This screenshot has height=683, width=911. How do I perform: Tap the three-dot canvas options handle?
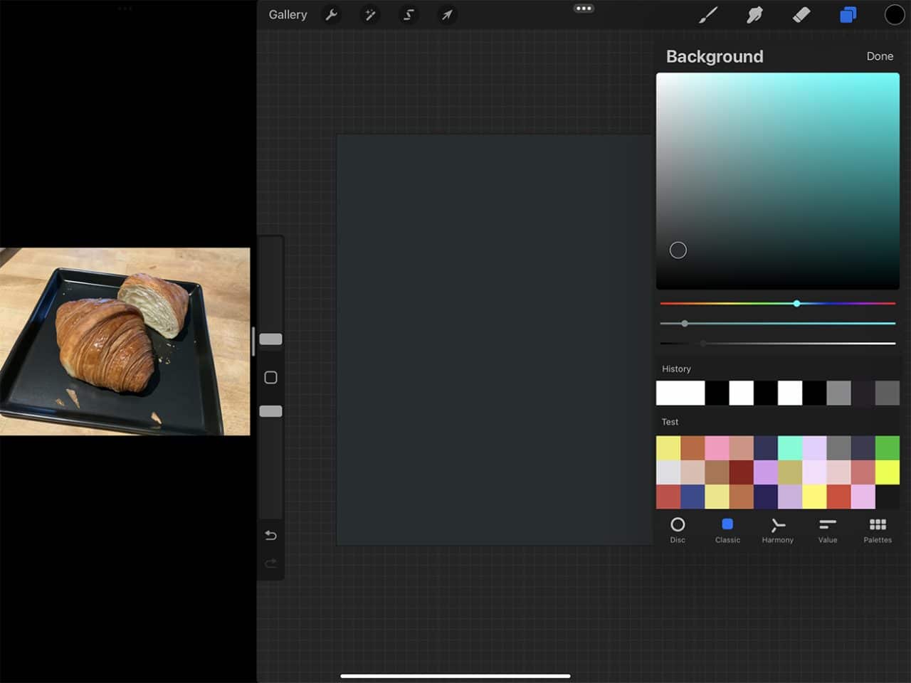click(584, 9)
